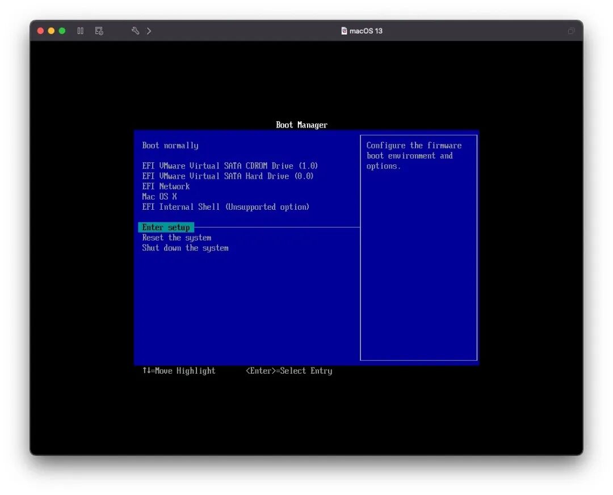
Task: Click the <Enter>=Select Entry hint
Action: pyautogui.click(x=289, y=371)
